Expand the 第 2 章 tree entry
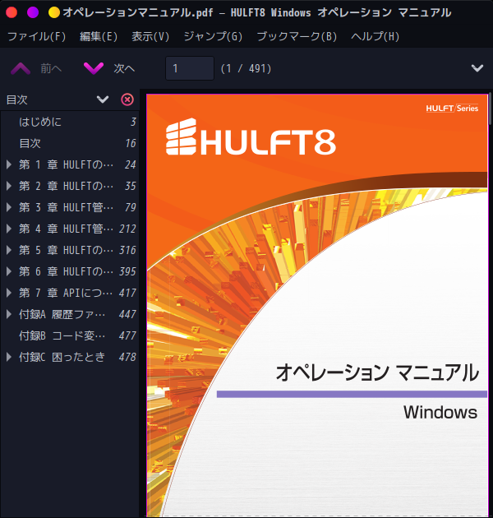This screenshot has width=493, height=518. click(x=9, y=186)
